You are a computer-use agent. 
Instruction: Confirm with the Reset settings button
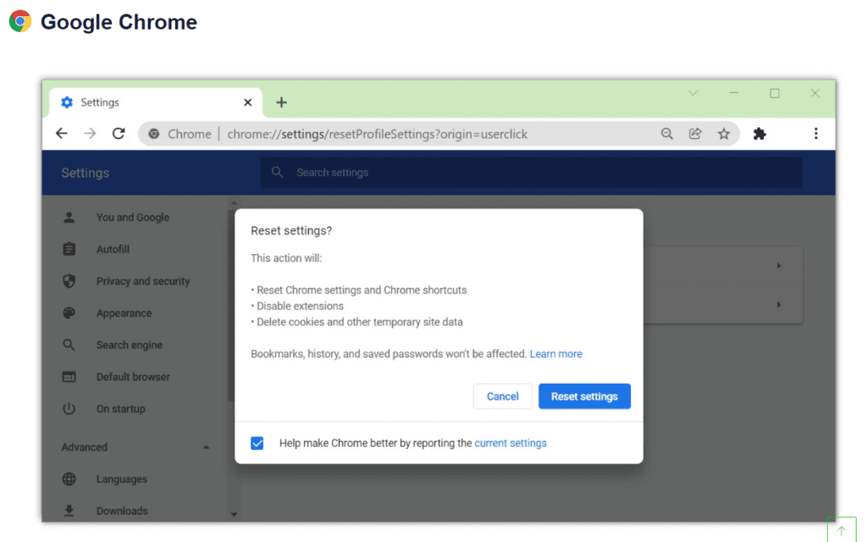tap(584, 396)
